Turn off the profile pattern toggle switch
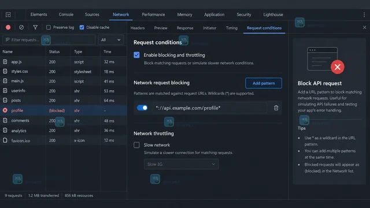The image size is (370, 208). [142, 108]
